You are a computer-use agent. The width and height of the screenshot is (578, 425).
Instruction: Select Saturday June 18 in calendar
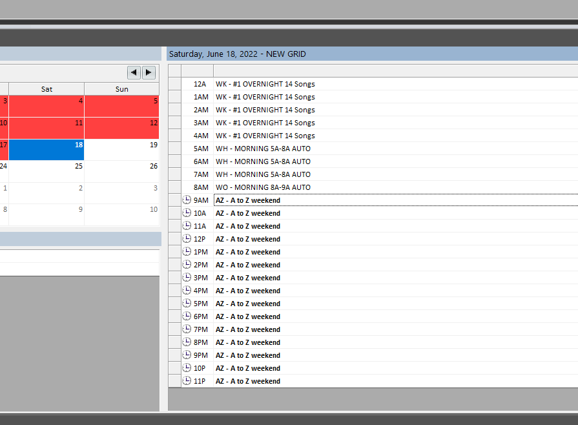point(46,150)
